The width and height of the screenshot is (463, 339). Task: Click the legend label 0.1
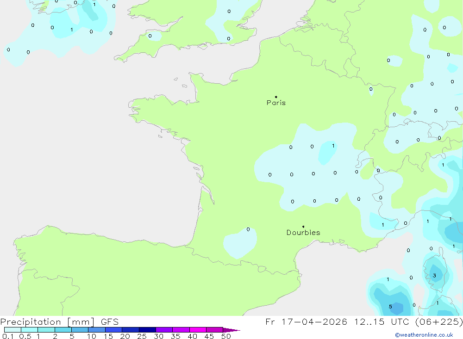click(8, 336)
